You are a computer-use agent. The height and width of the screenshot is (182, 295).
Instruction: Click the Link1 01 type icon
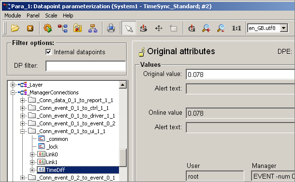pos(41,162)
